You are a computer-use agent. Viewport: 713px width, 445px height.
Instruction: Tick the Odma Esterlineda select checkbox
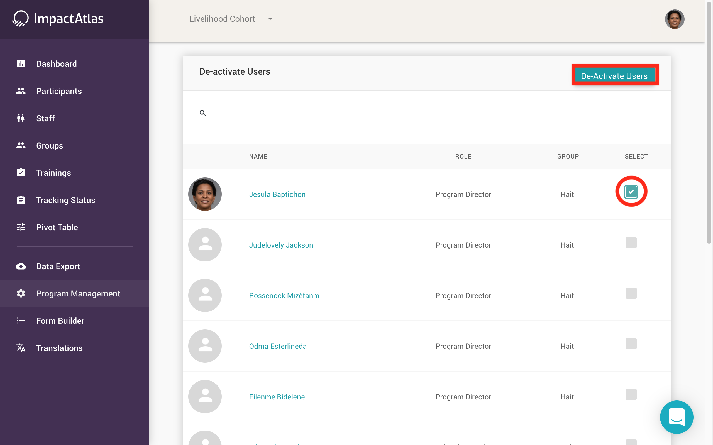click(x=631, y=344)
